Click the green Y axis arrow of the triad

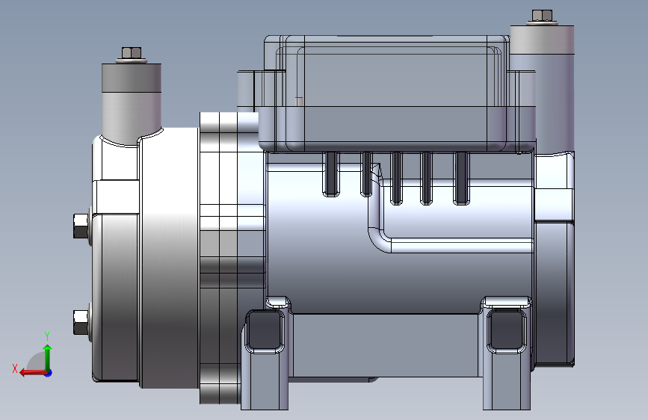pyautogui.click(x=48, y=357)
